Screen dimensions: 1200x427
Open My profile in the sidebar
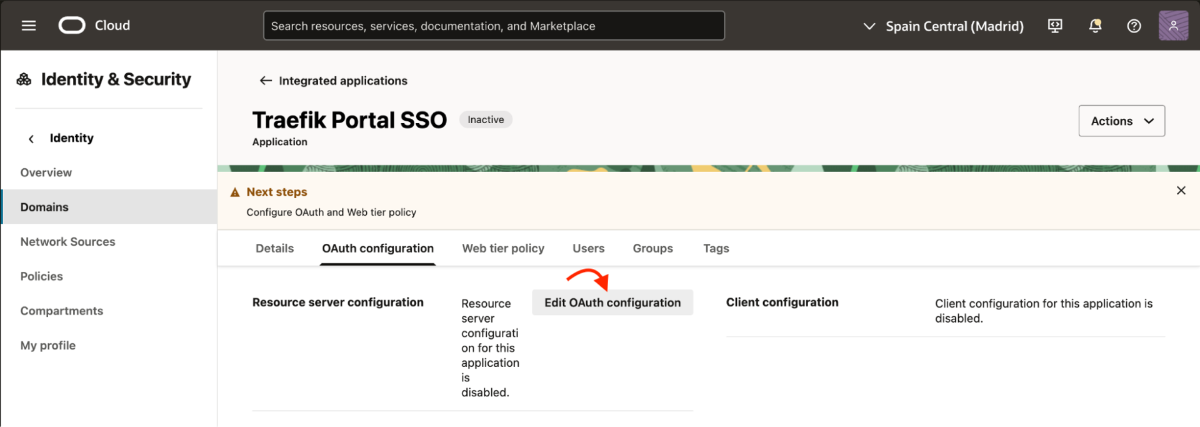[47, 346]
